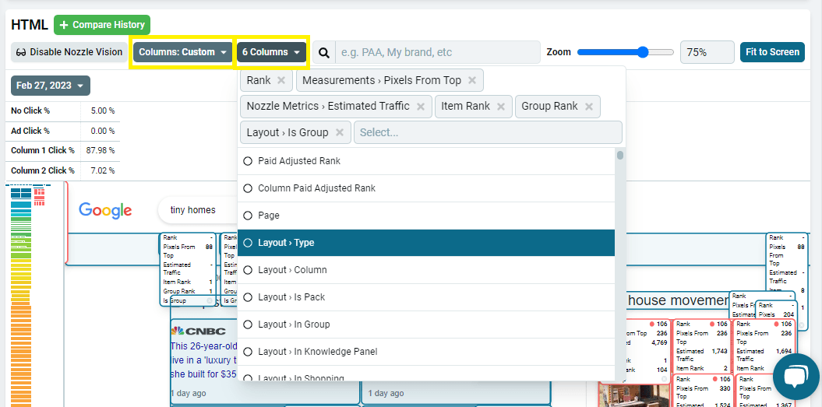Click the 75% zoom value field
Viewport: 822px width, 407px height.
(x=707, y=52)
